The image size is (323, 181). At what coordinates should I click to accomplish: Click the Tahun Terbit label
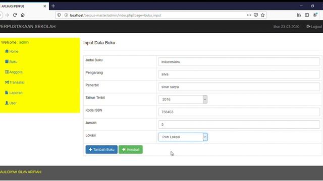coord(95,98)
